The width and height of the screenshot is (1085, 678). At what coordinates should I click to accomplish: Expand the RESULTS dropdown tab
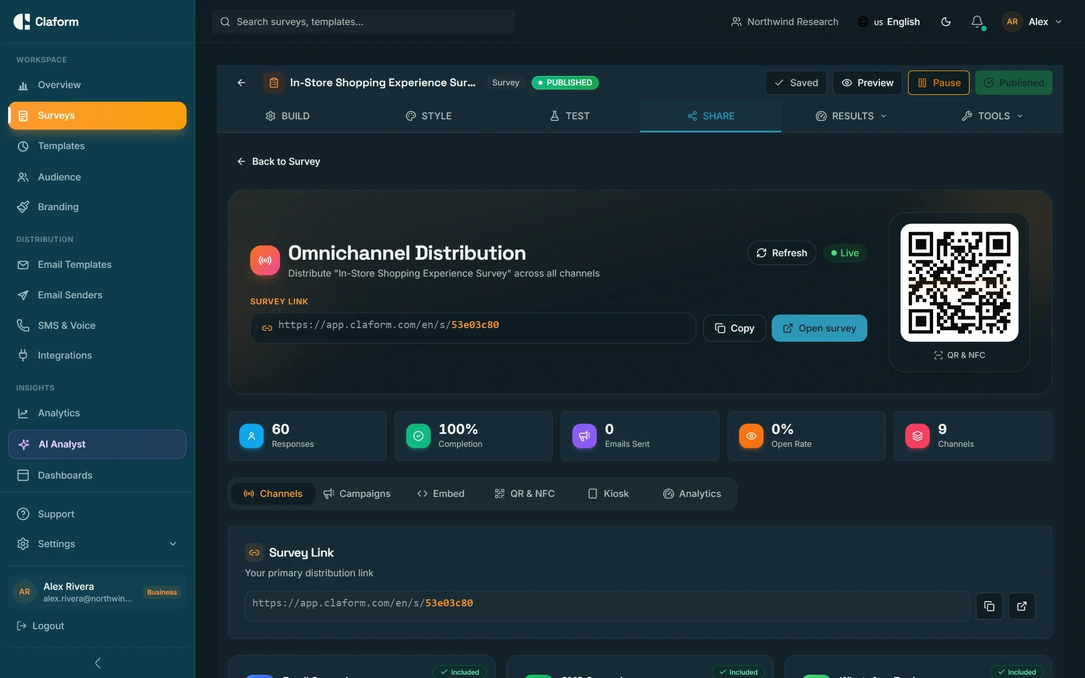(852, 116)
